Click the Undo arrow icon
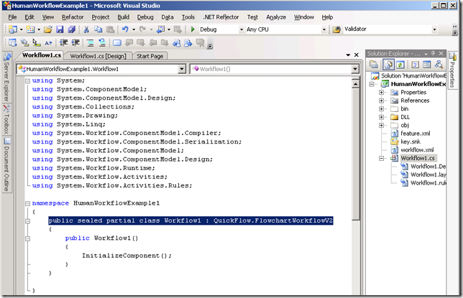The height and width of the screenshot is (298, 463). [125, 29]
